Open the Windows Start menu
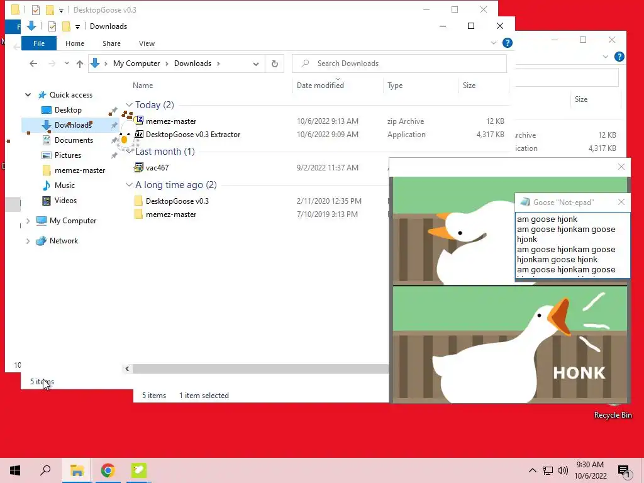 15,470
